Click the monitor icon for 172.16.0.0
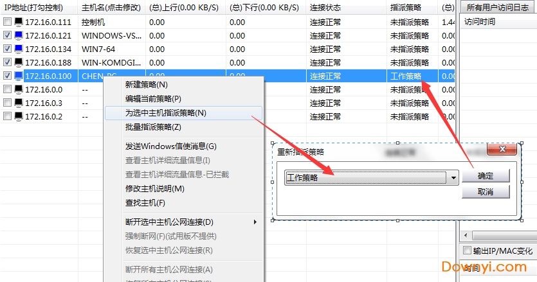 coord(18,89)
